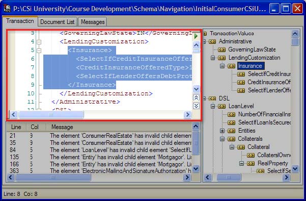
Task: Collapse code fold at line 4
Action: [x=39, y=42]
